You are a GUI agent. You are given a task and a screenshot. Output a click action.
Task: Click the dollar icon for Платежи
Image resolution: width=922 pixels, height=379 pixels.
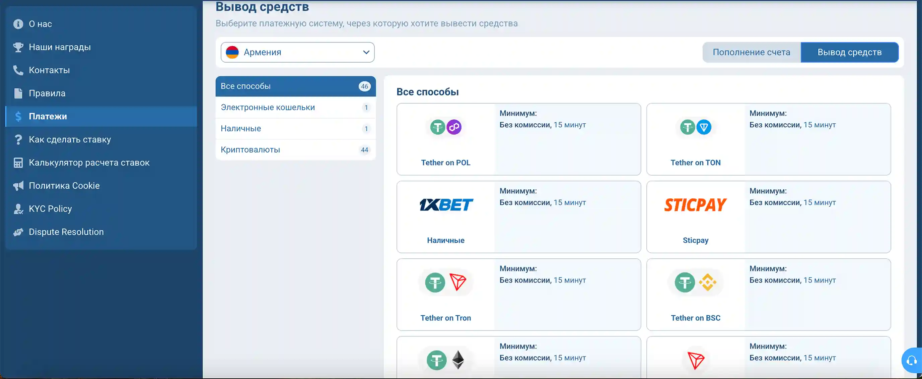tap(18, 116)
